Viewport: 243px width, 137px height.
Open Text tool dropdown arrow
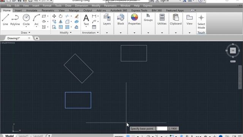(86, 27)
